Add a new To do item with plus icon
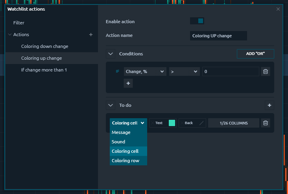Viewport: 288px width, 194px height. [269, 105]
